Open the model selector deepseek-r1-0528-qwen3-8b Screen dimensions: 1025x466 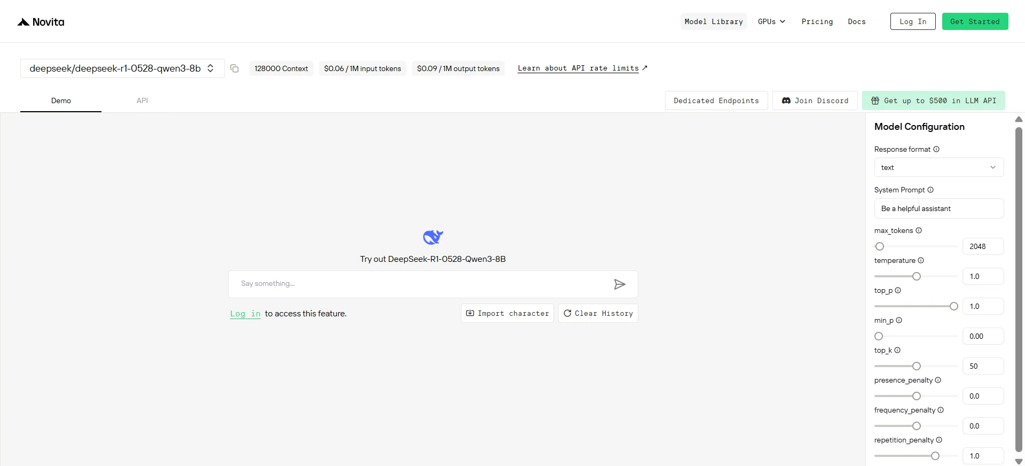122,68
